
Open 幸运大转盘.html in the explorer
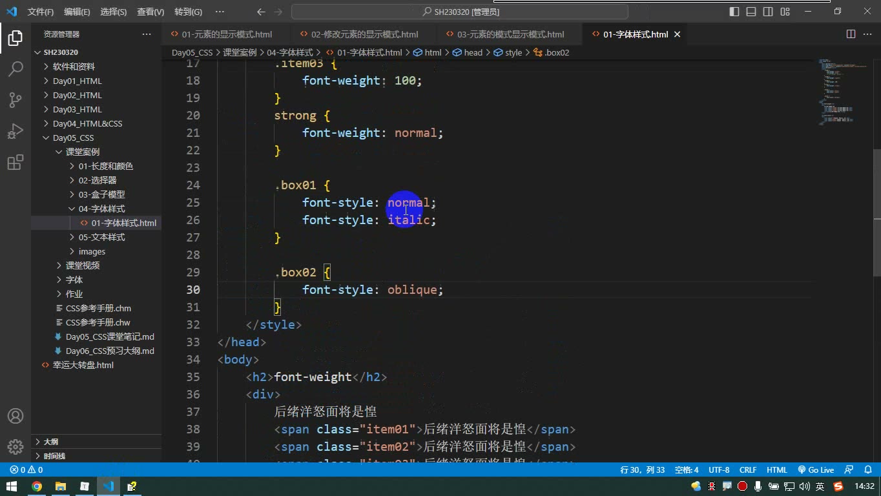96,365
